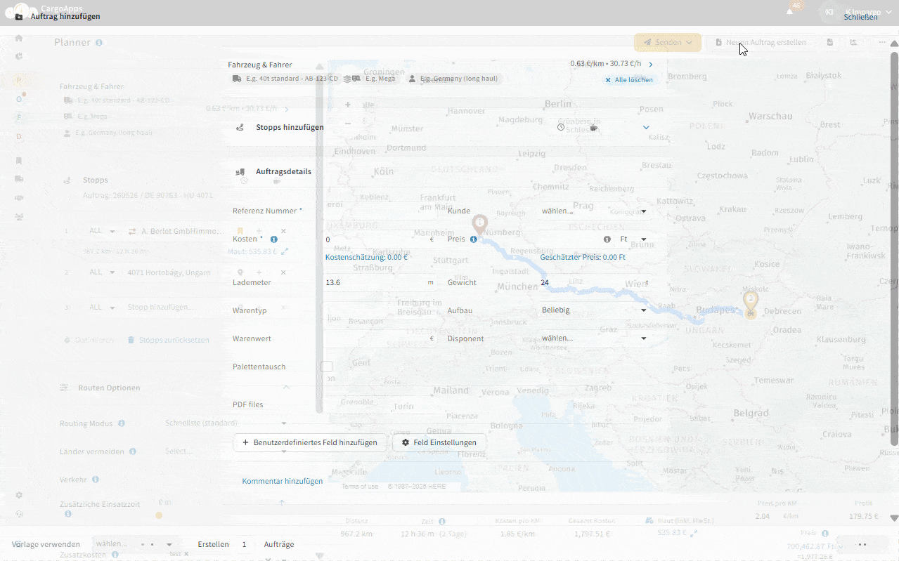
Task: Open notifications bell with badge 46
Action: tap(790, 11)
